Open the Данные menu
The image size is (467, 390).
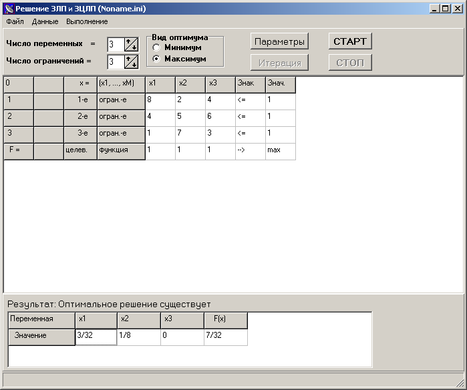45,22
